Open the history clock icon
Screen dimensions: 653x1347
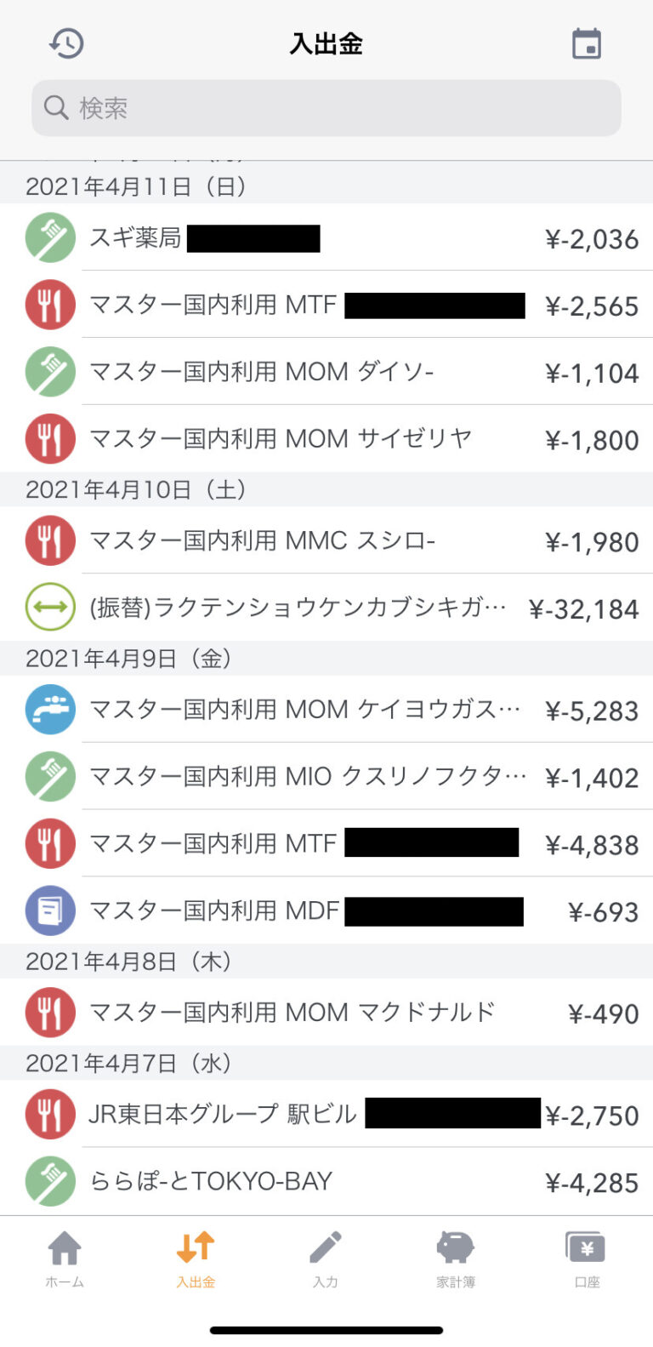point(66,43)
